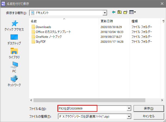Select the SkyPDF folder
The image size is (166, 122).
pyautogui.click(x=41, y=42)
